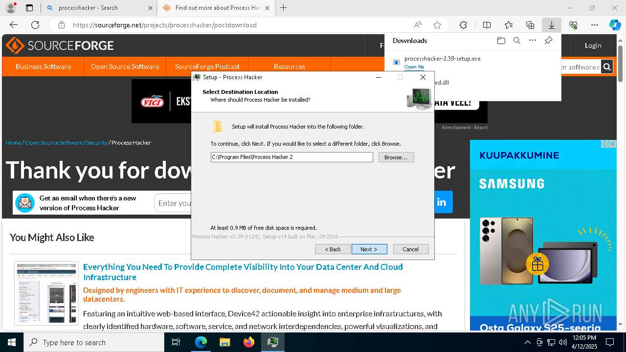Open the Edge tab actions menu icon
626x352 pixels.
coord(29,8)
